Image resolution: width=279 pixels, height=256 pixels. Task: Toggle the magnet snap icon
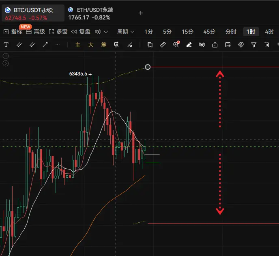point(241,45)
